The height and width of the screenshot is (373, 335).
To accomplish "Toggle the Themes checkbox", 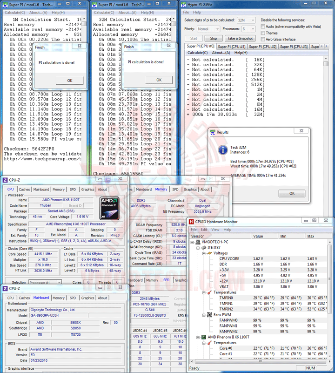I will pos(263,33).
